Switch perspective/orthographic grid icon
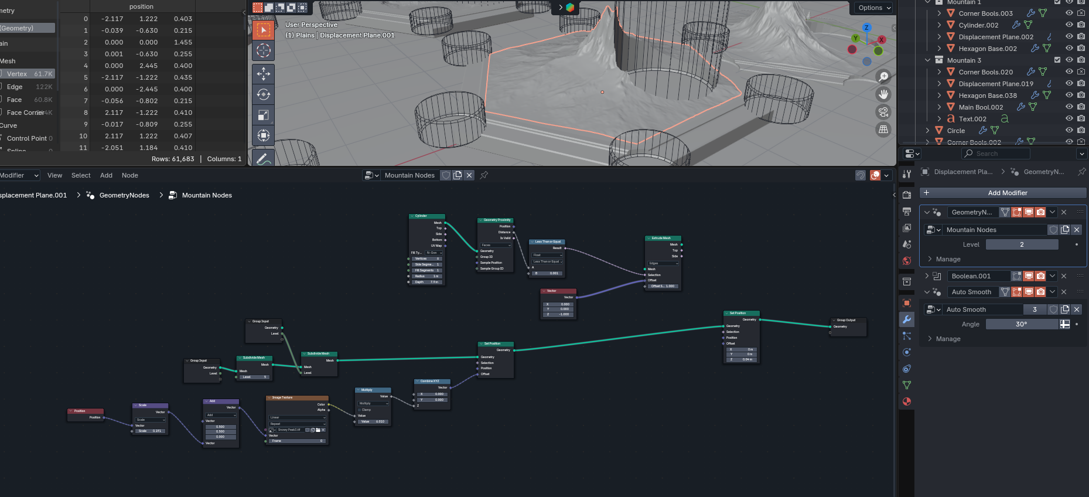1089x497 pixels. pos(883,130)
